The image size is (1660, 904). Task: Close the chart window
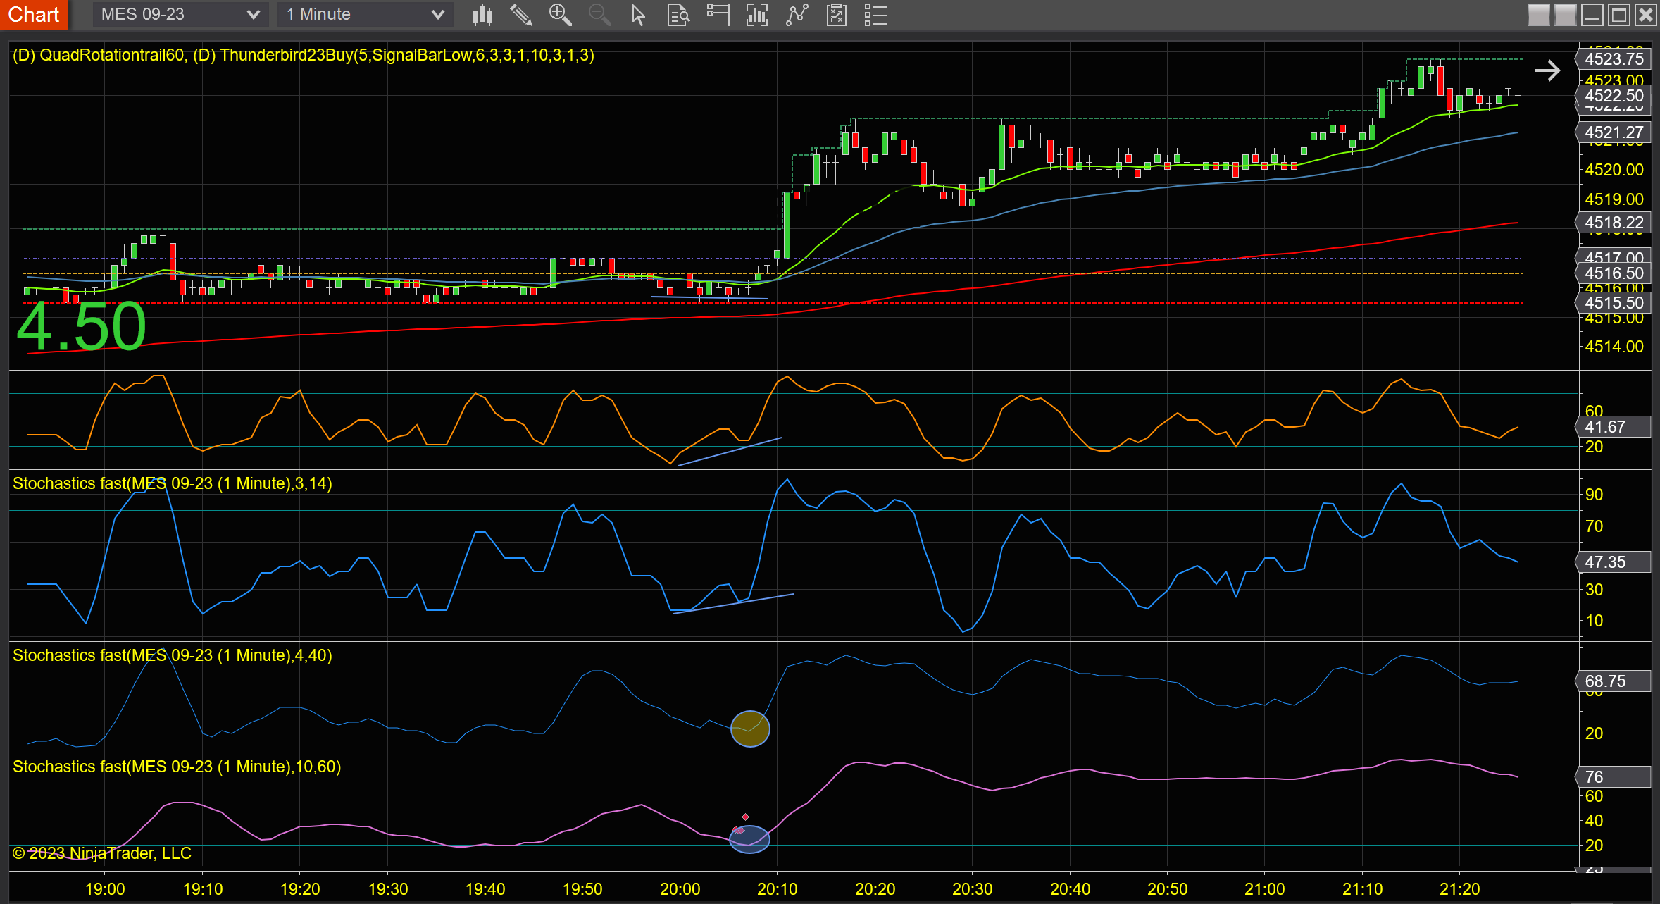(x=1645, y=15)
